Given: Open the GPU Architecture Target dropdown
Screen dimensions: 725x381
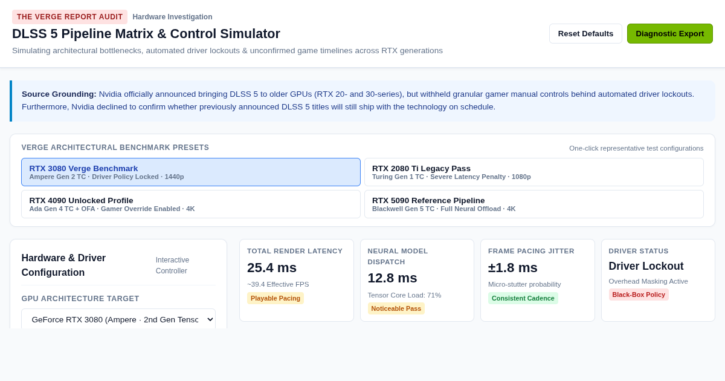Looking at the screenshot, I should (118, 319).
